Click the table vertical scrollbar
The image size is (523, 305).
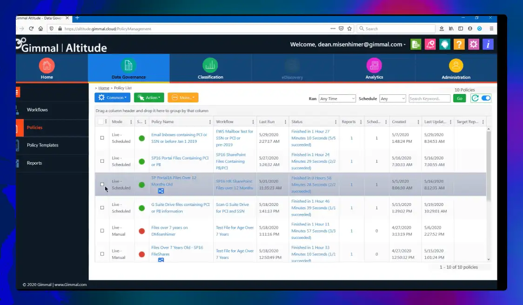488,166
